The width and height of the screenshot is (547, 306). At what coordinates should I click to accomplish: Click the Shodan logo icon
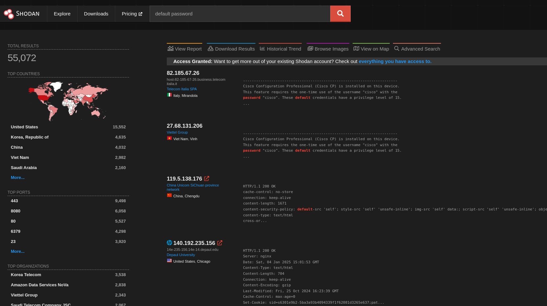(9, 14)
